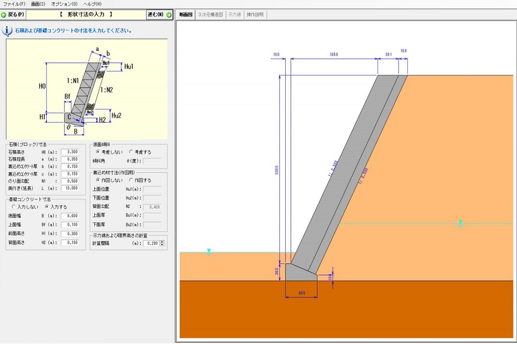This screenshot has width=517, height=344.
Task: Select 考慮する for base inclination
Action: [x=132, y=152]
